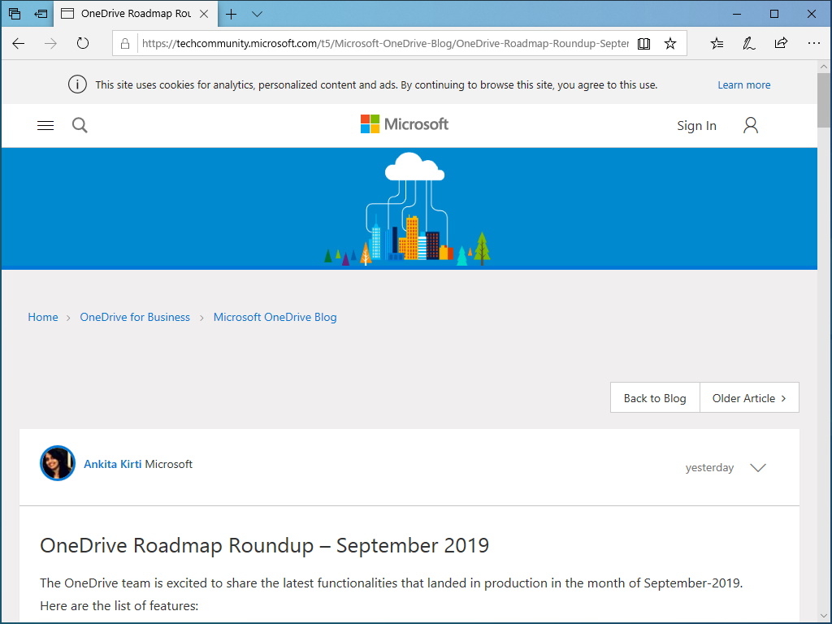Select the OneDrive Roadmap Roundup tab
Screen dimensions: 832x624
pyautogui.click(x=130, y=14)
